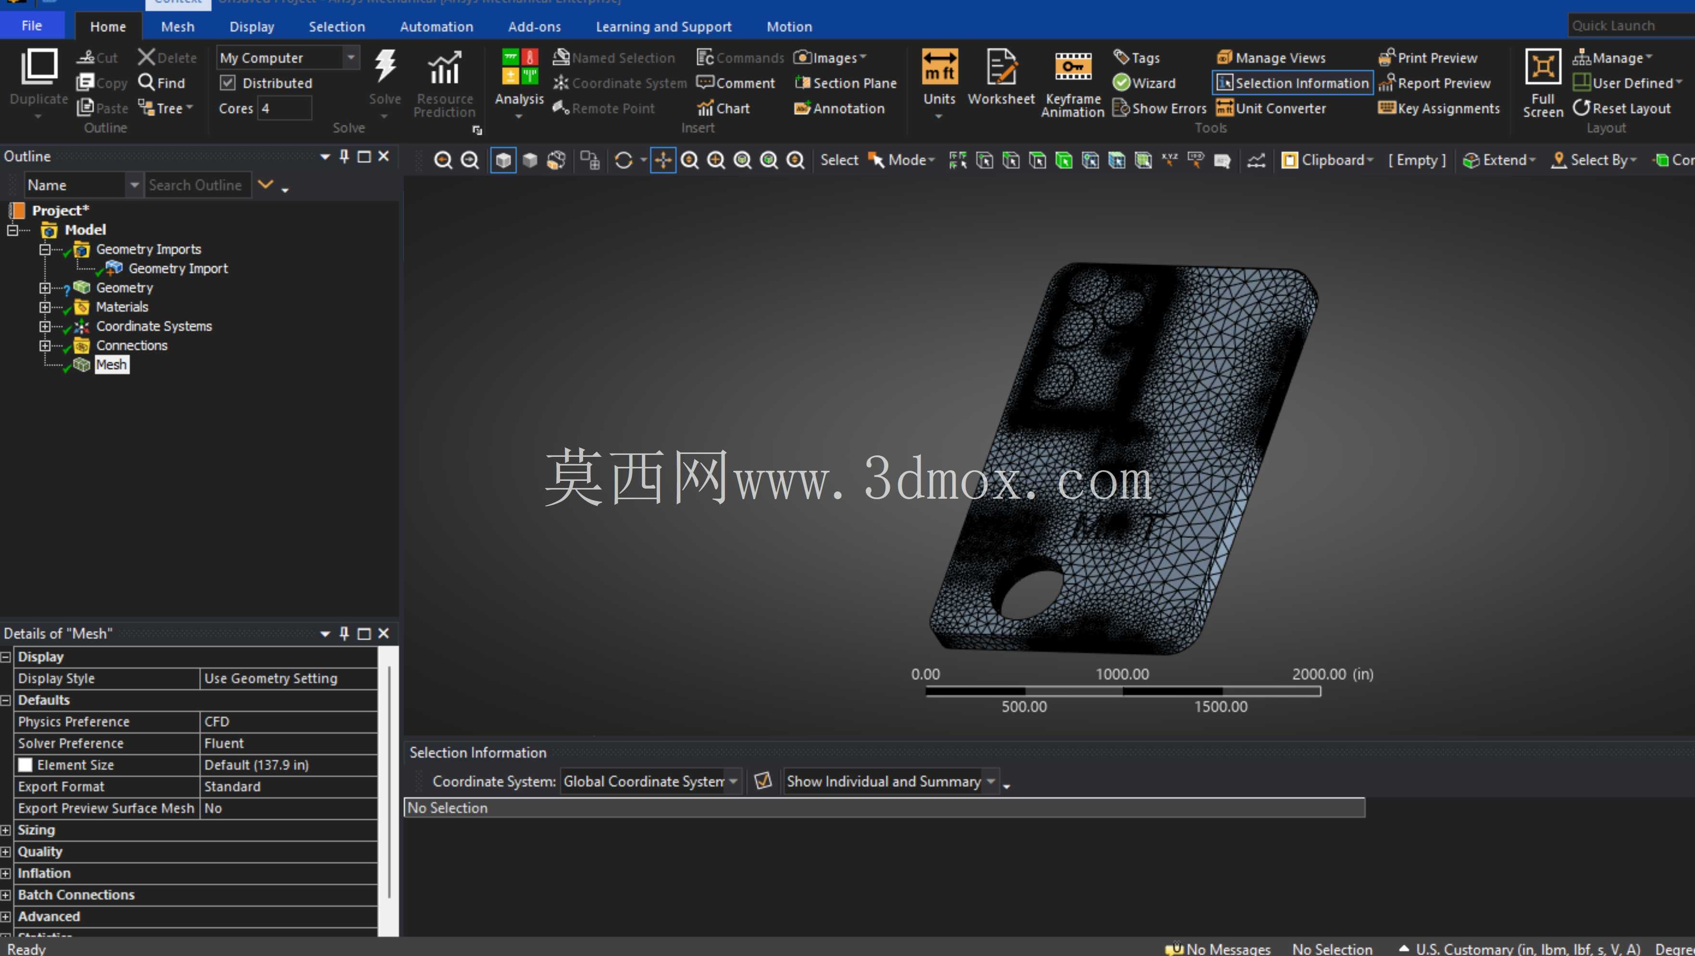Switch to the Add-ons ribbon tab
Screen dimensions: 1695x956
point(534,26)
